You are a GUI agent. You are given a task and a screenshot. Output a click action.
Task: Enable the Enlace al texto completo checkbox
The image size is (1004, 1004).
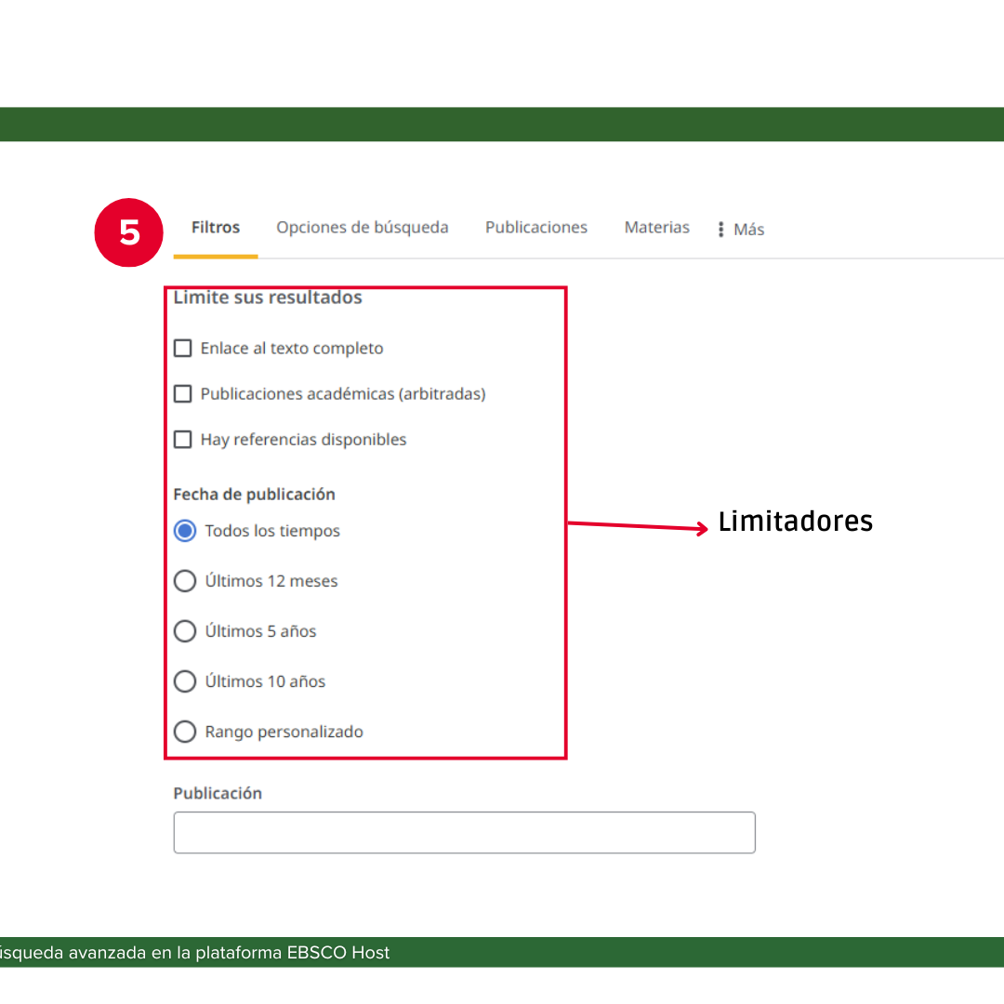(x=182, y=348)
